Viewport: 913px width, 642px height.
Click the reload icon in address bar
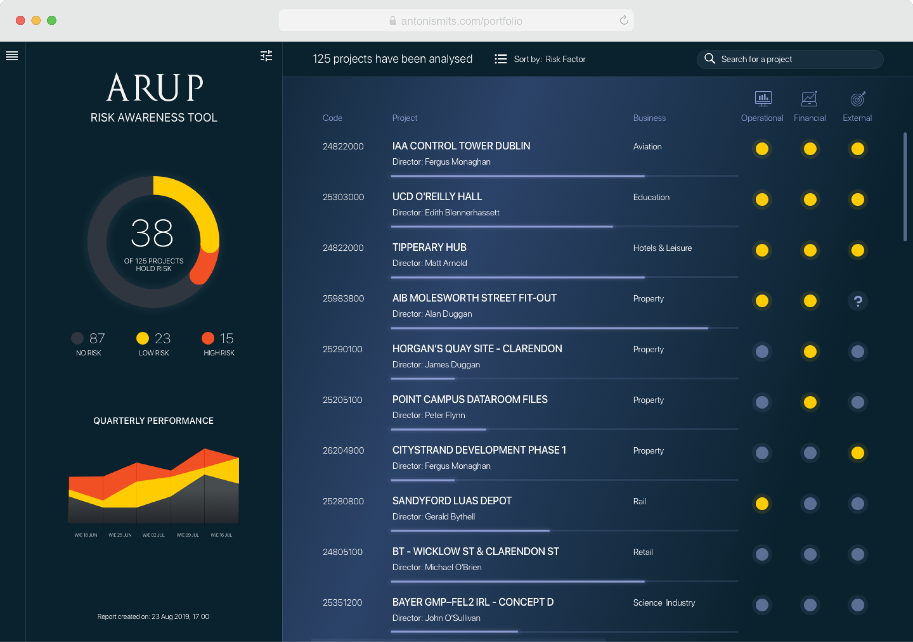click(x=624, y=20)
